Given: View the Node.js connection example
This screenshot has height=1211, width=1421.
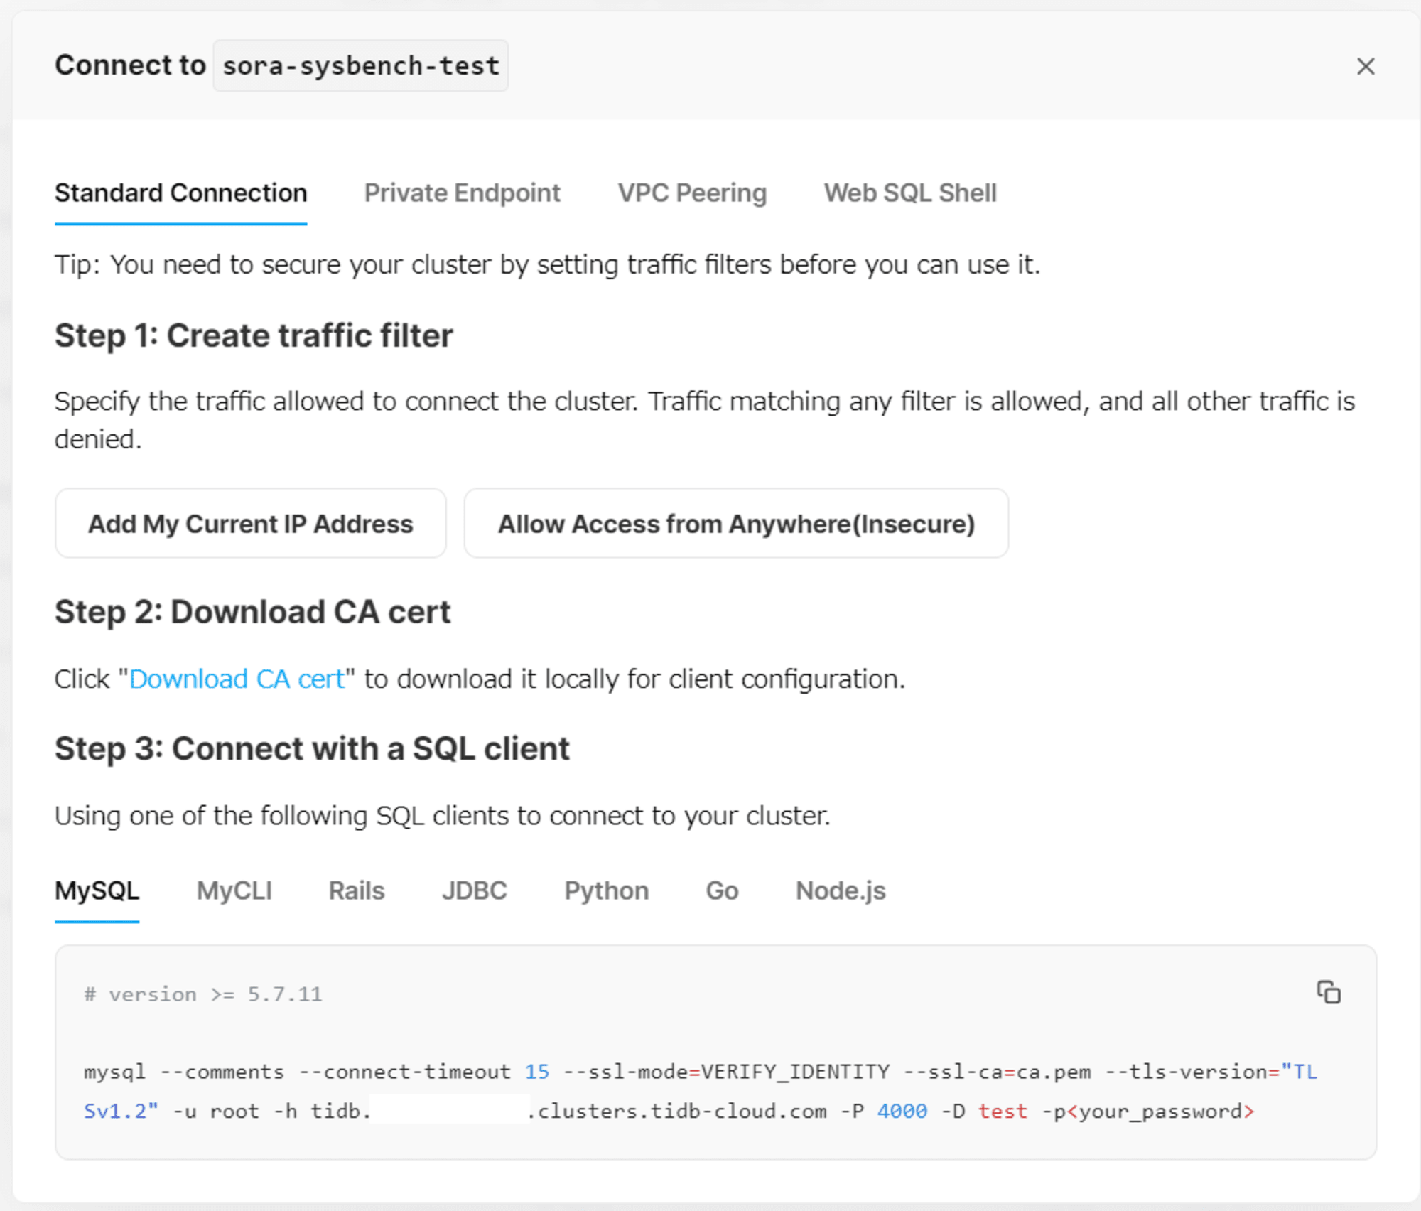Looking at the screenshot, I should click(x=841, y=891).
